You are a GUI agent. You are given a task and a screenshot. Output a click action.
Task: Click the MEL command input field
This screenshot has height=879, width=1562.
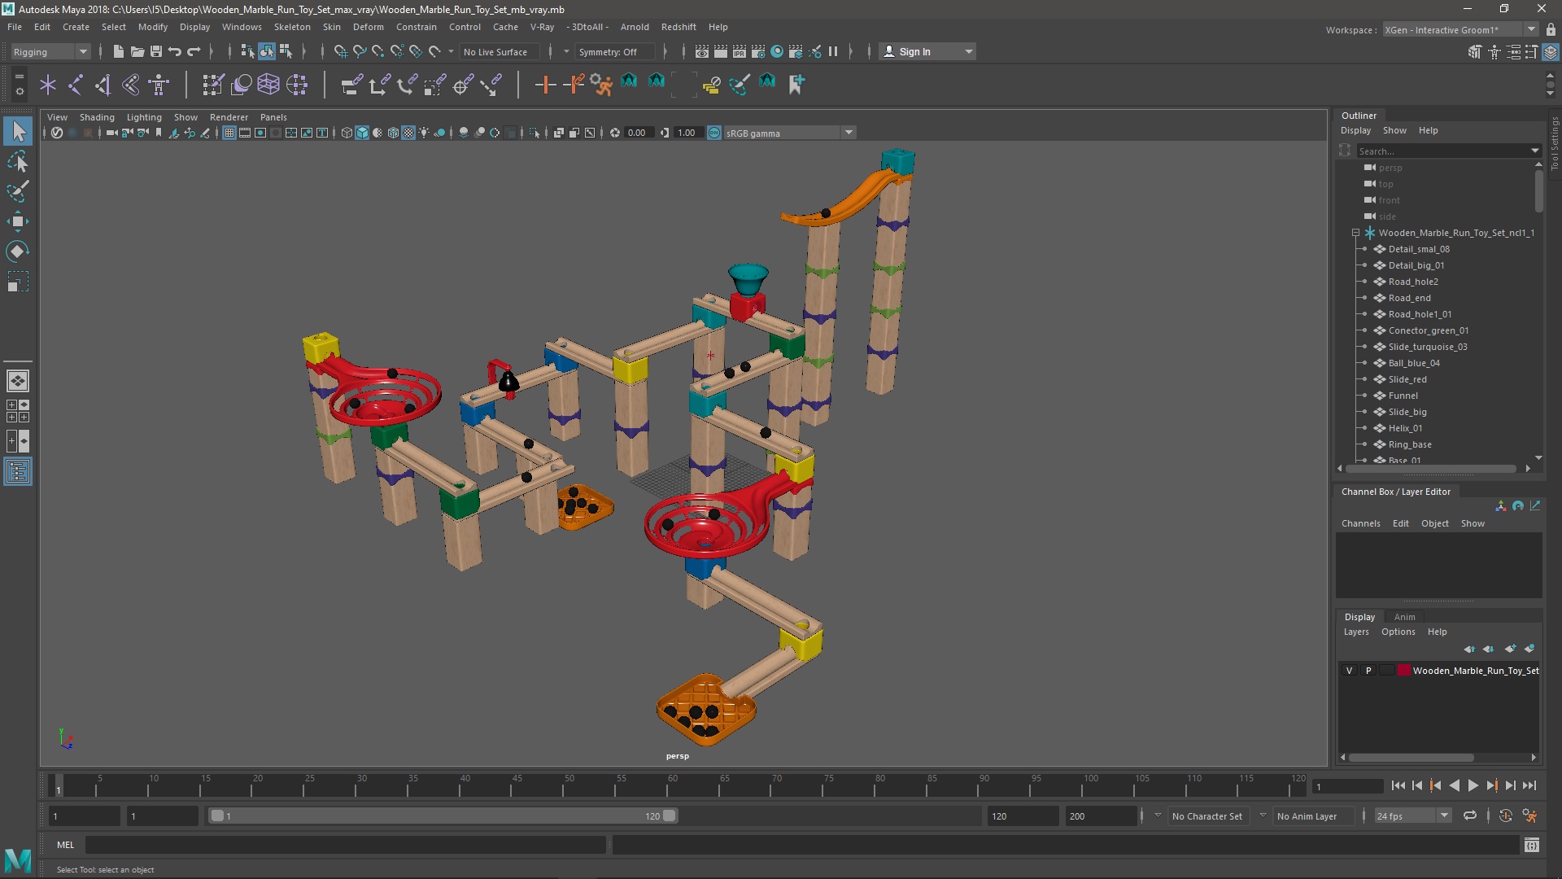345,845
